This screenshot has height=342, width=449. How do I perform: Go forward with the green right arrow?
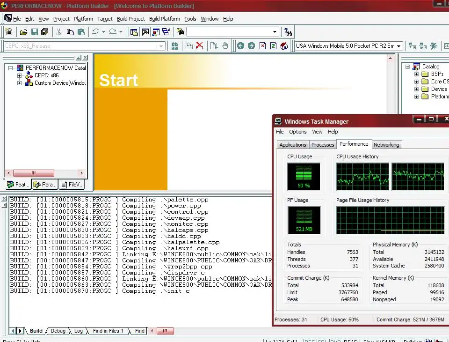pos(252,46)
